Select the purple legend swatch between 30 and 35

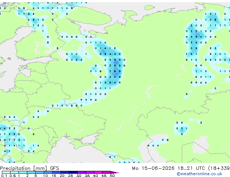82,172
